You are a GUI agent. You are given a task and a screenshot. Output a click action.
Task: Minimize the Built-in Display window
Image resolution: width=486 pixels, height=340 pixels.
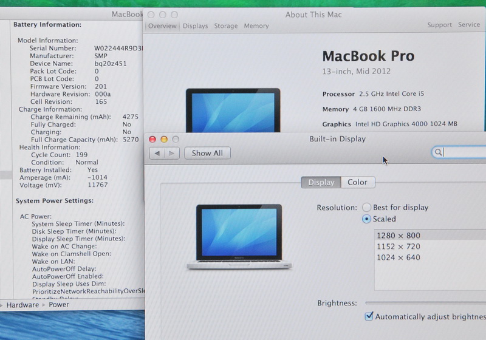click(x=164, y=140)
